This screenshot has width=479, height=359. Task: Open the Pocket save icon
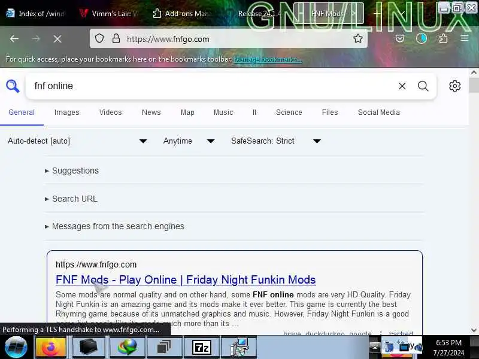[400, 39]
